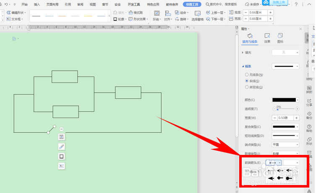This screenshot has height=193, width=316.
Task: Open the line style preset dropdown
Action: 285,66
